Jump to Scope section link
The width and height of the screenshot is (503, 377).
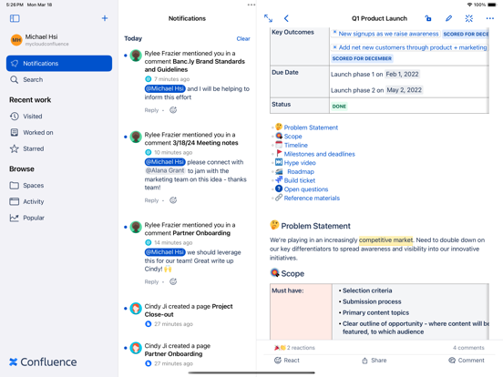[x=293, y=137]
